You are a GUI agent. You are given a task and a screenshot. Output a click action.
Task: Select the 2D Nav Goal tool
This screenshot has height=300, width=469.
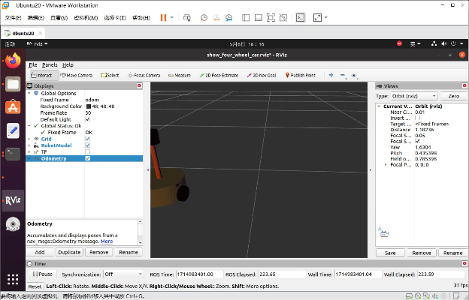(x=262, y=75)
